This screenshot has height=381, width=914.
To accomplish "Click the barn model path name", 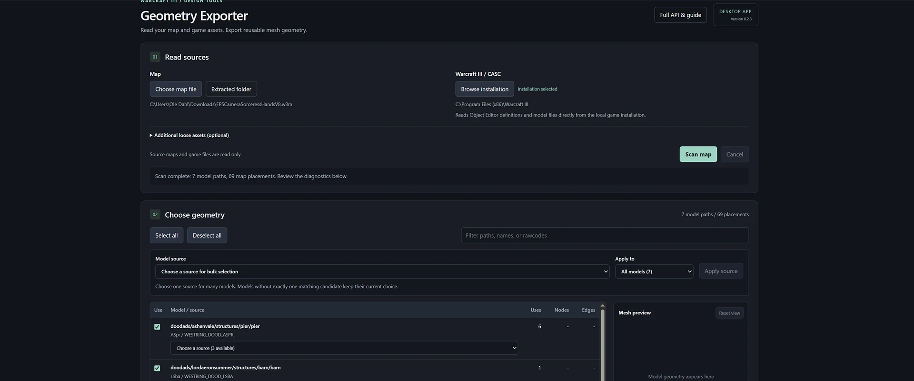I will coord(226,368).
